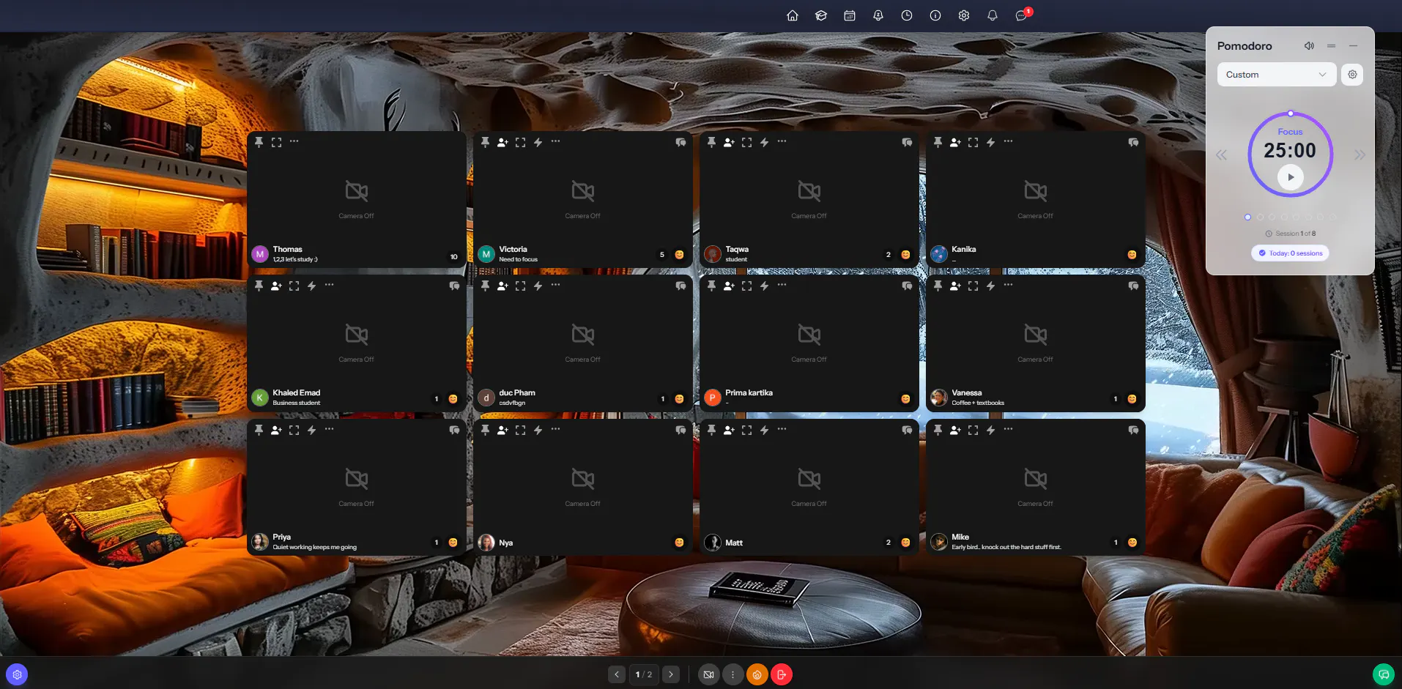
Task: Add Kanika as a friend
Action: [955, 142]
